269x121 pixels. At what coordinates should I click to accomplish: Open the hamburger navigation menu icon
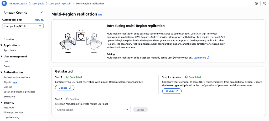click(x=4, y=3)
